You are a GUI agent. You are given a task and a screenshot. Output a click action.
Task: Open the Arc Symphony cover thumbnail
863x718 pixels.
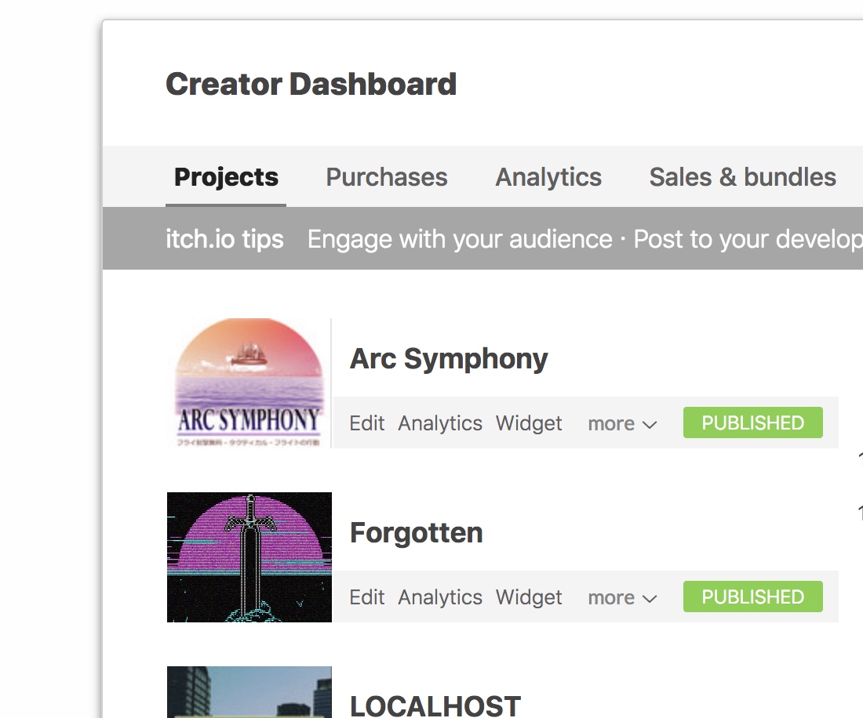pos(249,383)
